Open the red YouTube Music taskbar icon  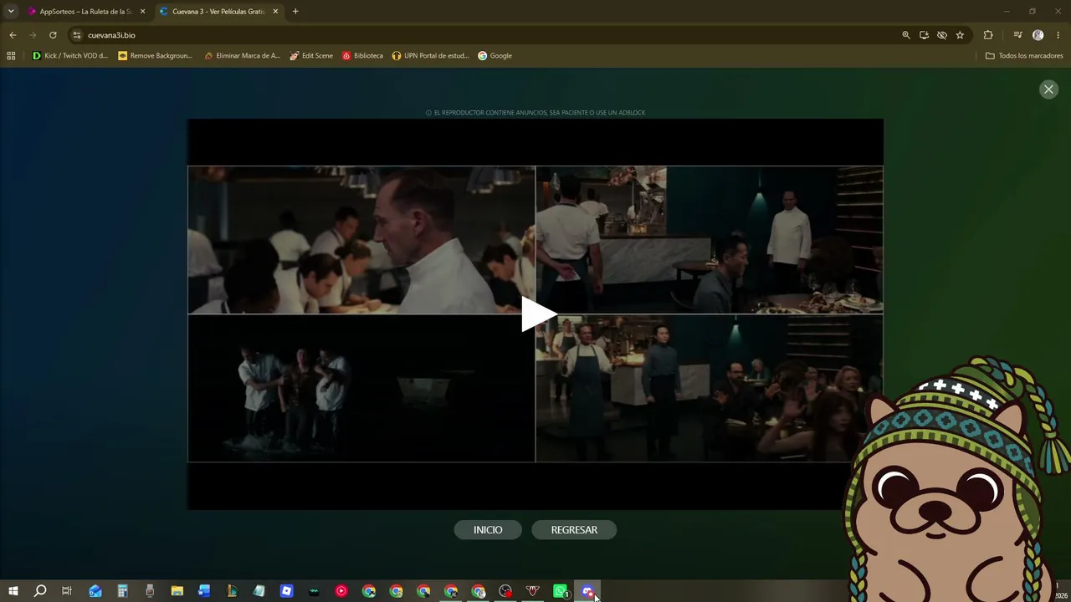[341, 591]
